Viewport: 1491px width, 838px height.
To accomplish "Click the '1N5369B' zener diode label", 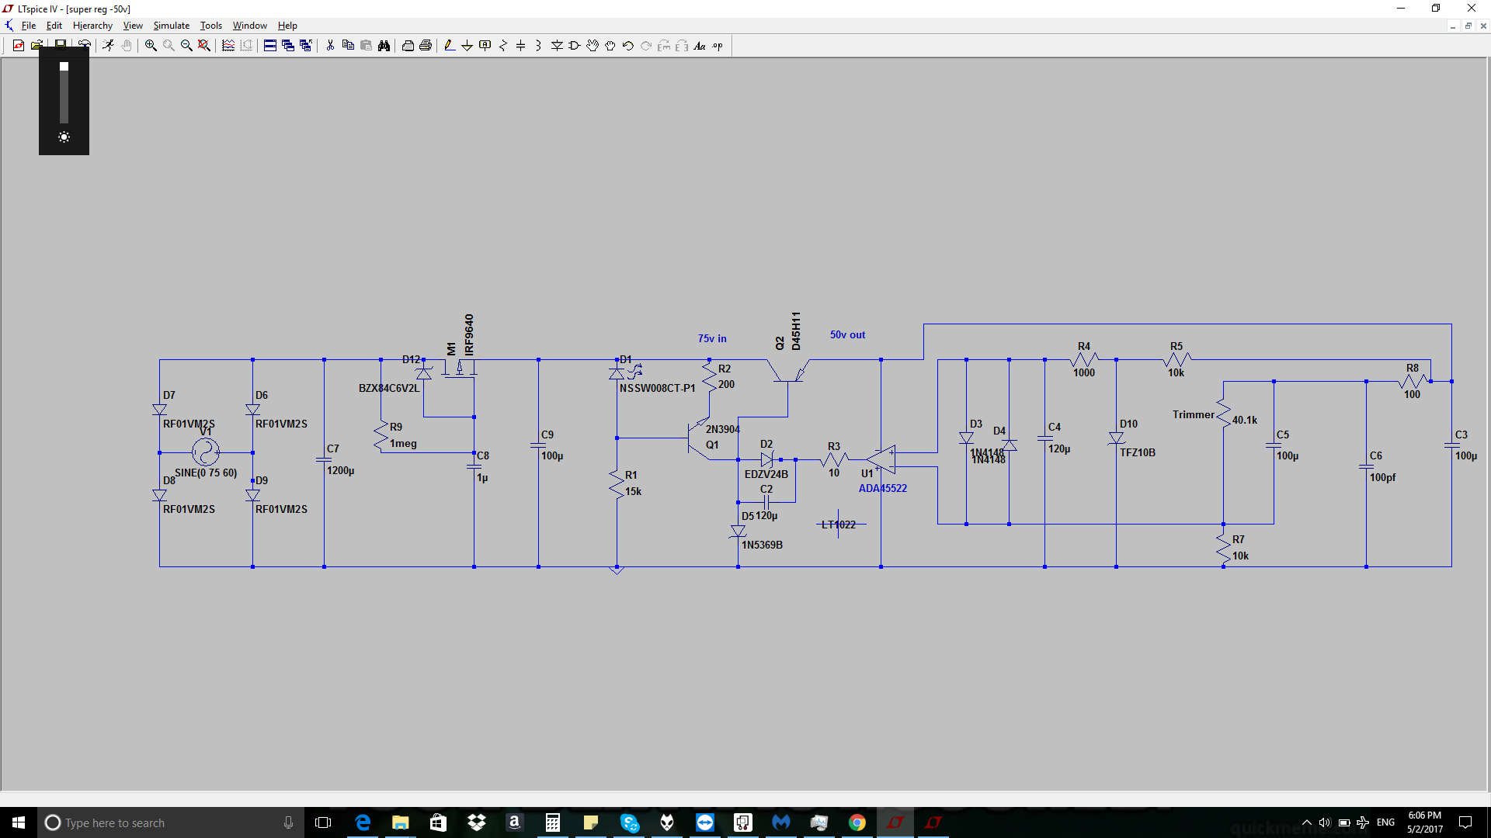I will click(762, 545).
